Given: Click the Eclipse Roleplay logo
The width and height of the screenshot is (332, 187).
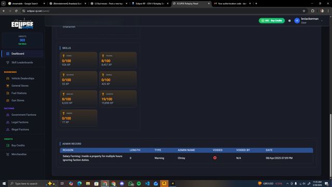Looking at the screenshot, I should click(x=22, y=24).
